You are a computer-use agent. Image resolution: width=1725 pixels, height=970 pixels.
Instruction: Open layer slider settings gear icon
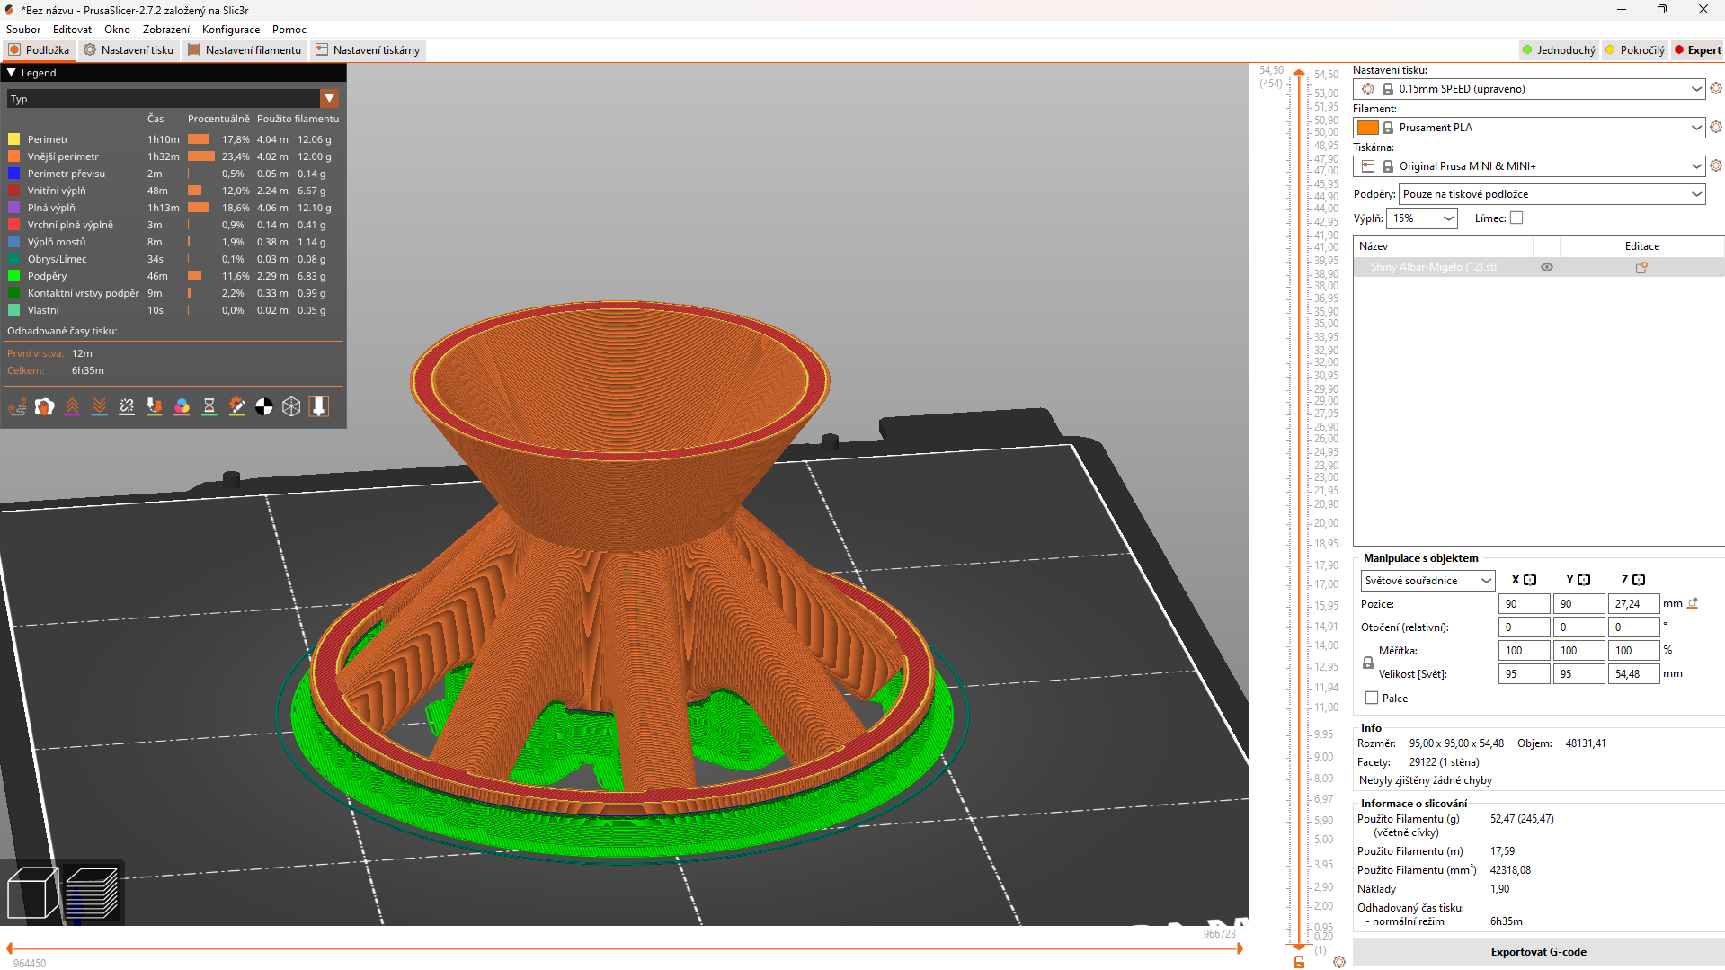(1339, 962)
